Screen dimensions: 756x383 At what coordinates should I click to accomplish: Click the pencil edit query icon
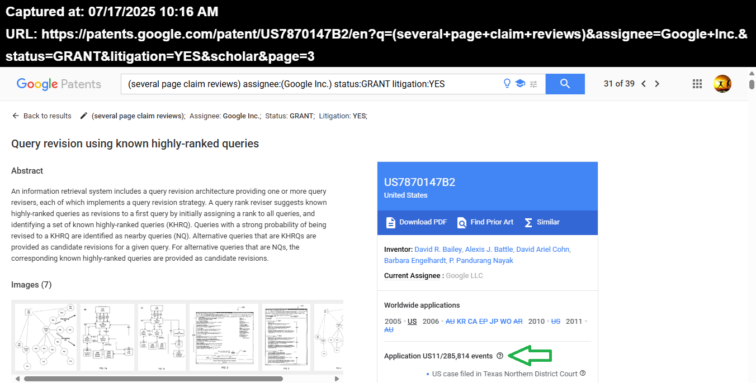click(x=84, y=116)
